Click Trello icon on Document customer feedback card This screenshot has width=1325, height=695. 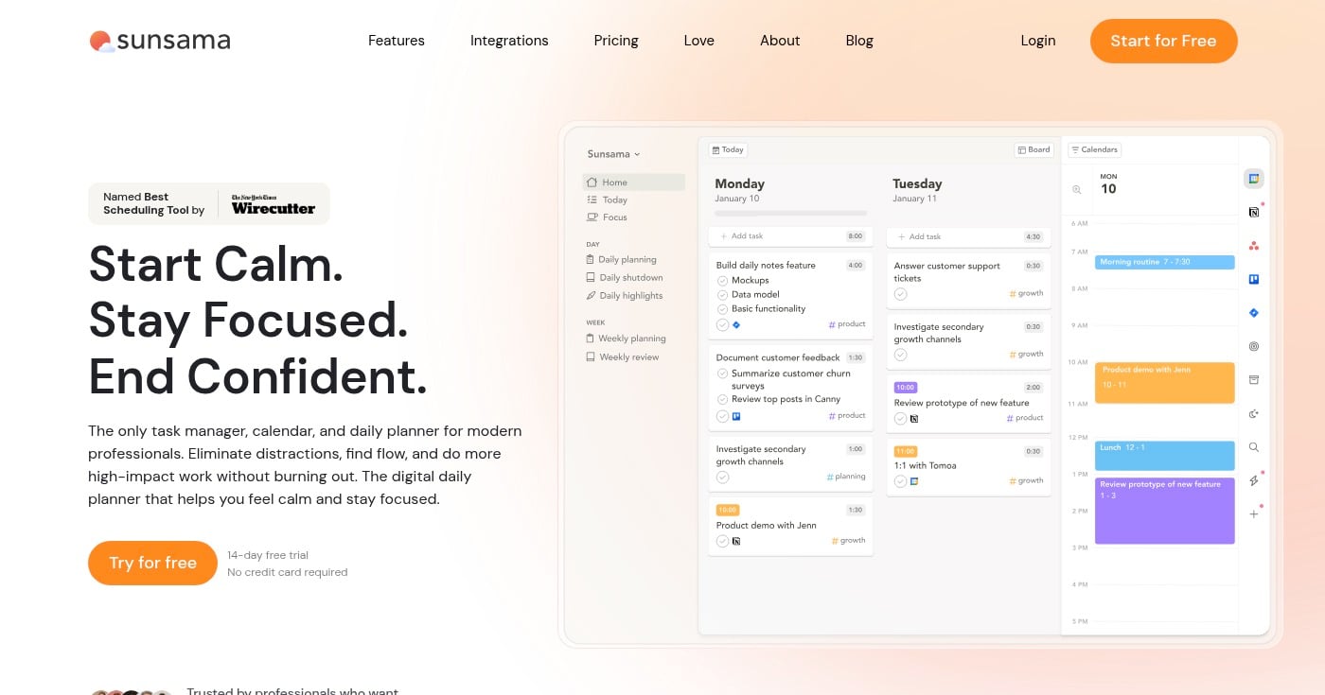coord(736,416)
